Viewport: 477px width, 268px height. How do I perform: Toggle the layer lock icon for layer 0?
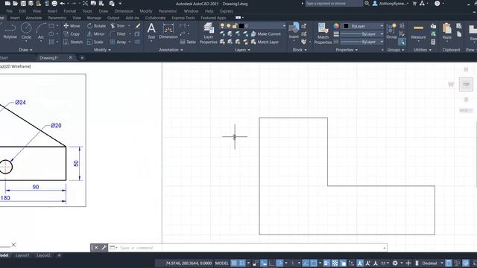click(x=235, y=26)
